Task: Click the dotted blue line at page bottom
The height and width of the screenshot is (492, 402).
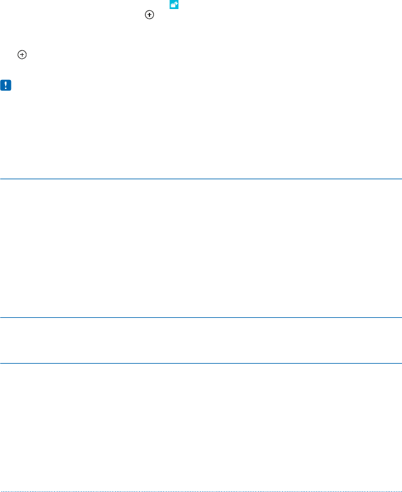Action: click(201, 491)
